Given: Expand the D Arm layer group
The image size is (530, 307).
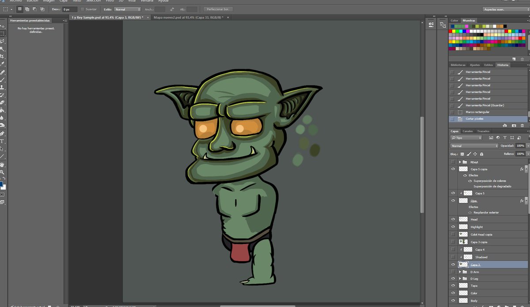Looking at the screenshot, I should pos(460,272).
